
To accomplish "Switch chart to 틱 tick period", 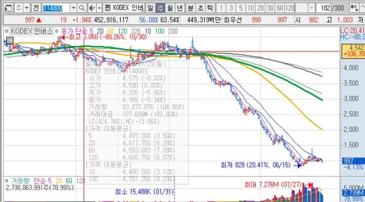I will 210,8.
